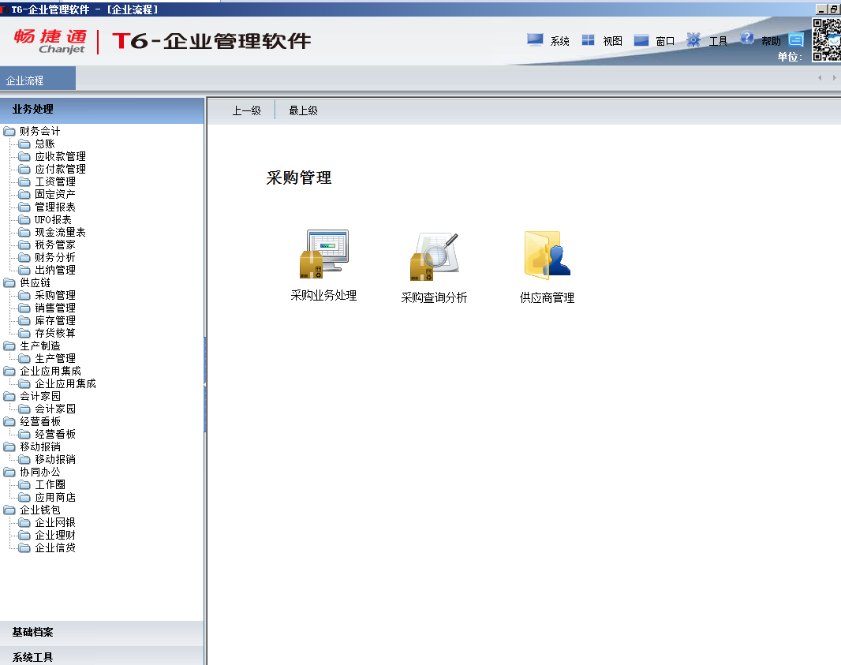841x665 pixels.
Task: Select 销售管理 in the tree
Action: [55, 308]
